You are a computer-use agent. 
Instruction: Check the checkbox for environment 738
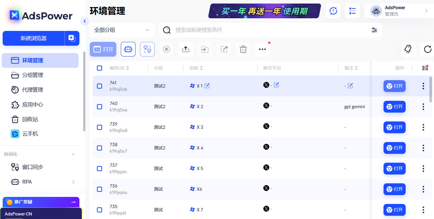tap(99, 148)
